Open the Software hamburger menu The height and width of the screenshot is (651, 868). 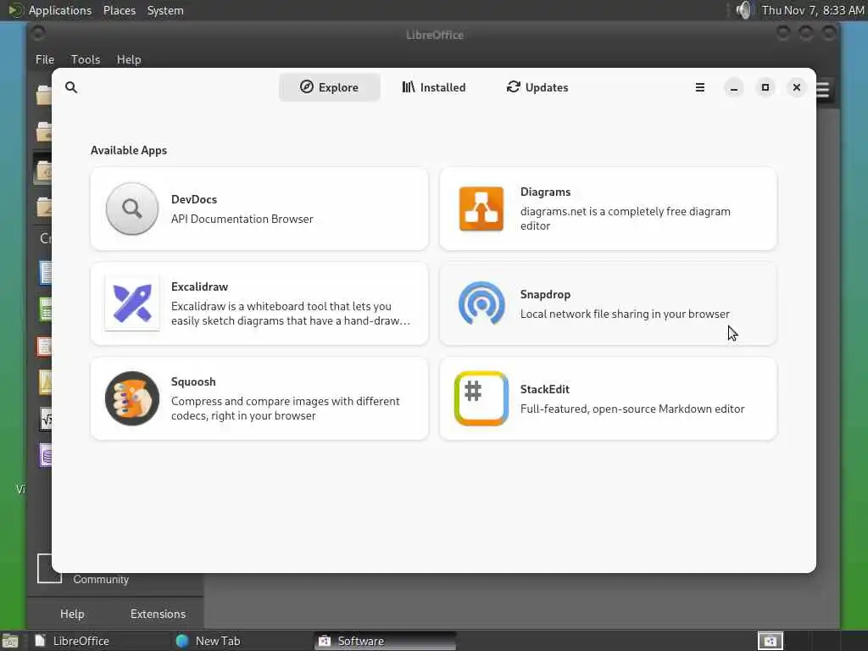[x=699, y=87]
